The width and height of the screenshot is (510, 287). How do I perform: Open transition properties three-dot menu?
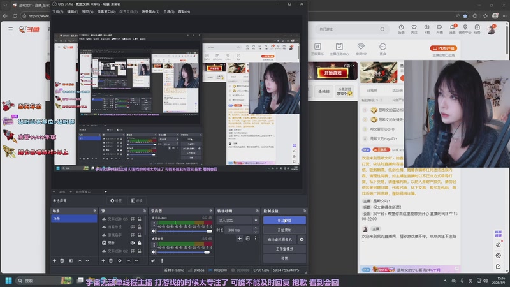click(256, 239)
